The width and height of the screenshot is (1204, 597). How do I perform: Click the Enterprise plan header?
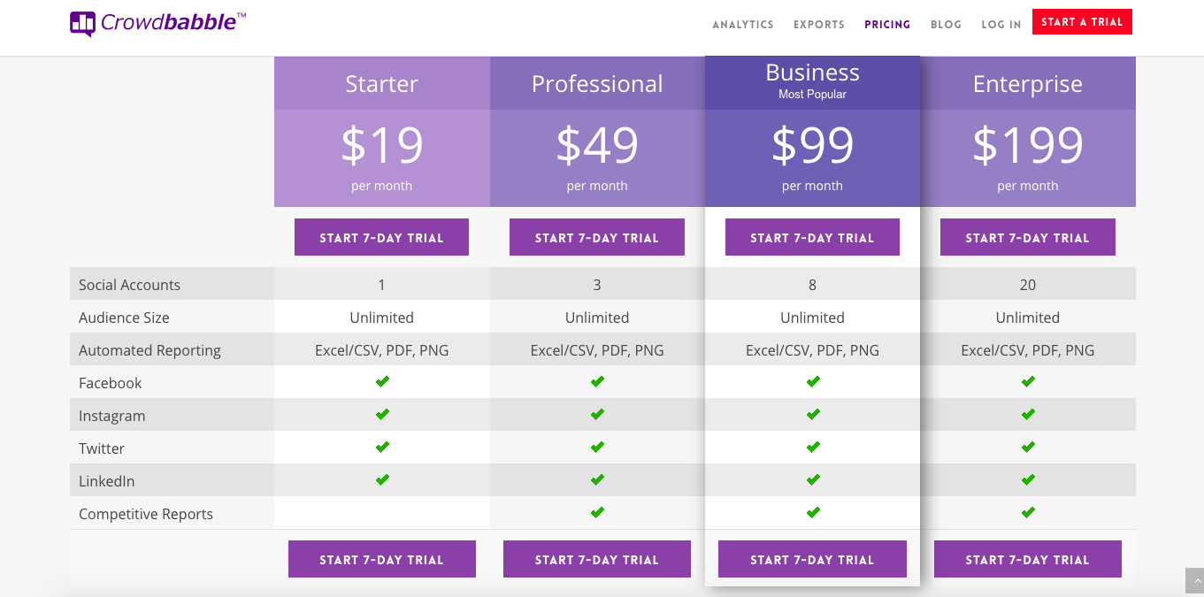pyautogui.click(x=1028, y=84)
